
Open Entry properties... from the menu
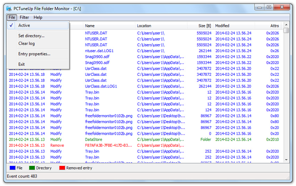[x=34, y=54]
